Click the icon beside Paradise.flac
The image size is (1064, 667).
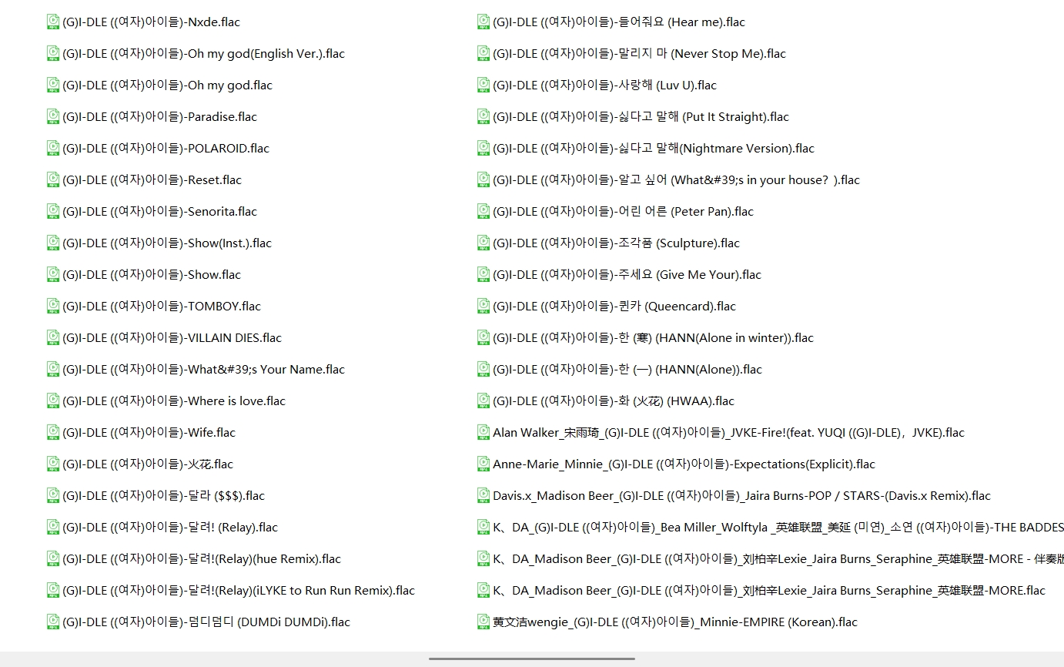tap(53, 116)
